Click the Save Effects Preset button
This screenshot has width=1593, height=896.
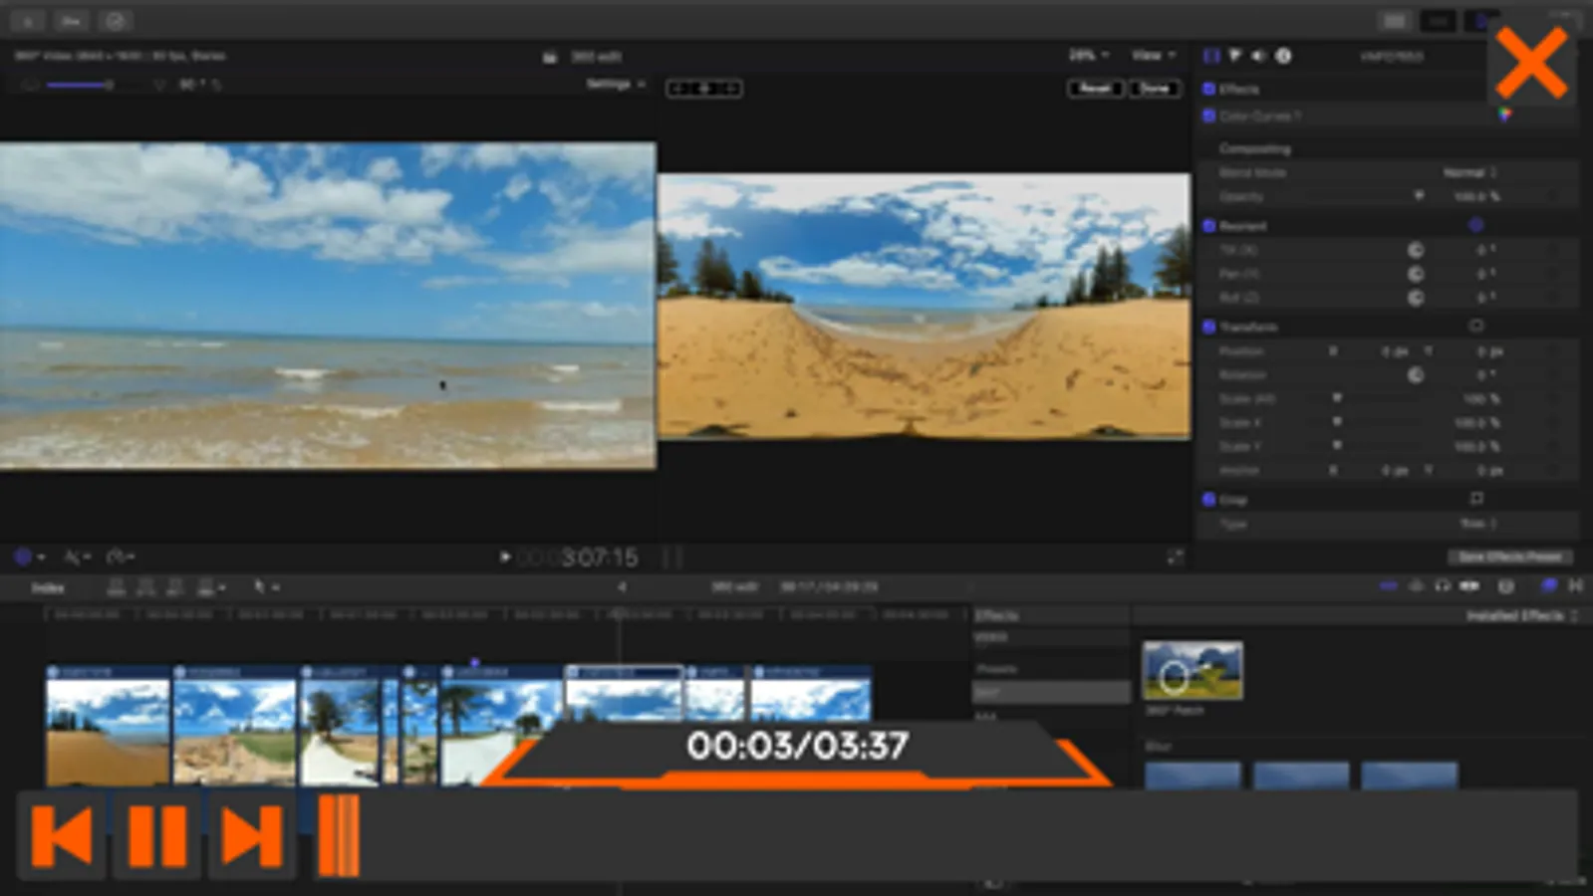pos(1509,558)
